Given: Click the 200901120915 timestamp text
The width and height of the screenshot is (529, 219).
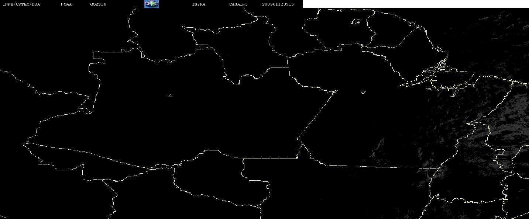Looking at the screenshot, I should click(x=278, y=4).
